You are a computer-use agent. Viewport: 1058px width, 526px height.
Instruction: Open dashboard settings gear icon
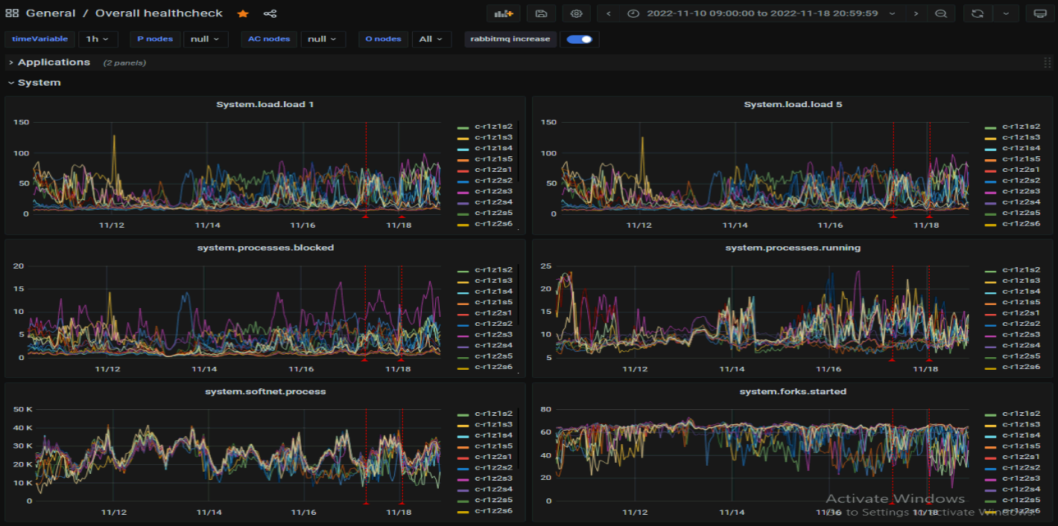[x=576, y=13]
